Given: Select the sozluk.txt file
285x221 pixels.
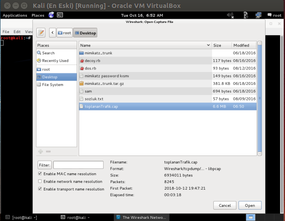Looking at the screenshot, I should point(168,99).
